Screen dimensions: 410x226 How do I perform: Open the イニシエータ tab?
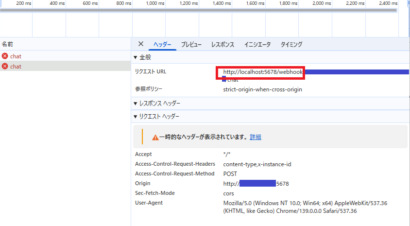tap(257, 45)
